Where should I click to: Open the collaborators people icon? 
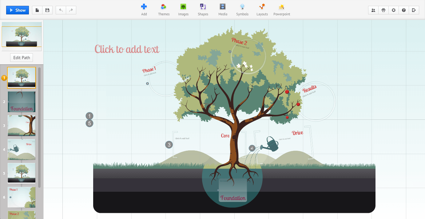pyautogui.click(x=373, y=10)
